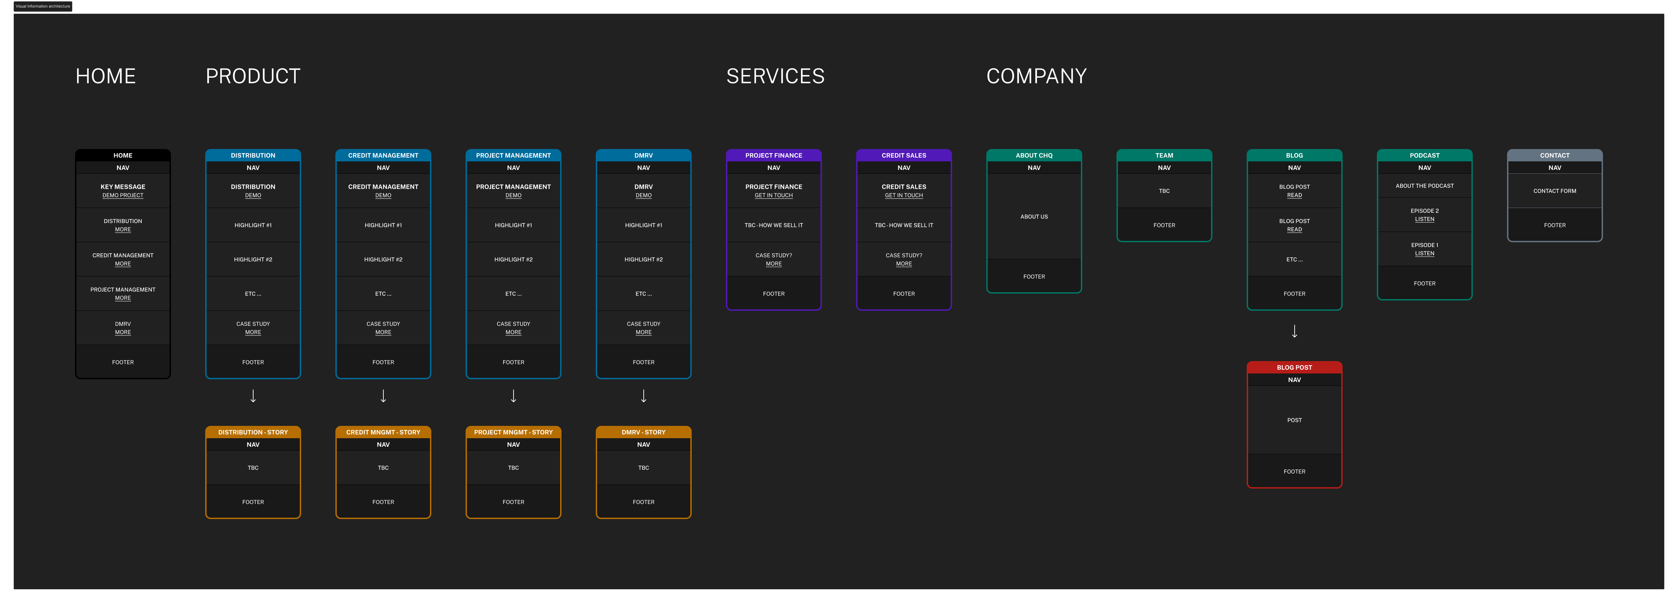Image resolution: width=1678 pixels, height=603 pixels.
Task: Click the LISTEN link for Episode 2
Action: (x=1424, y=220)
